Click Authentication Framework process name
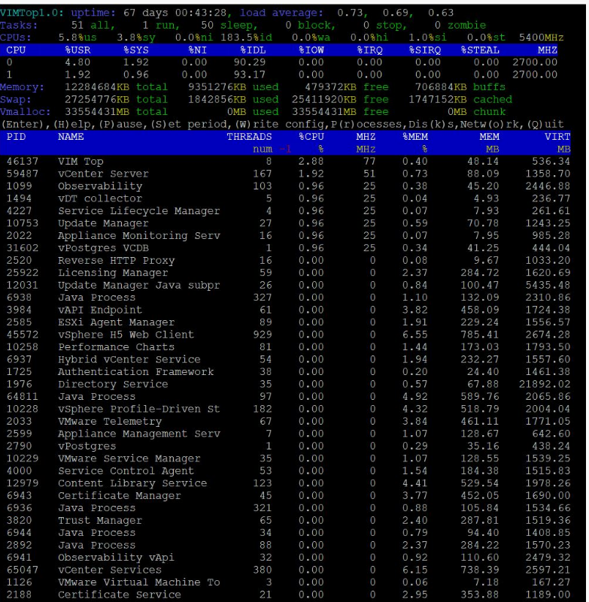 pyautogui.click(x=135, y=371)
